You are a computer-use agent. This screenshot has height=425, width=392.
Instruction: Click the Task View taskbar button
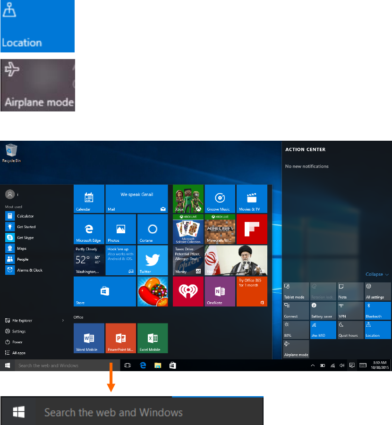(128, 365)
